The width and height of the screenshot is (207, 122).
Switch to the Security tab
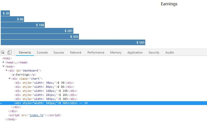pos(154,53)
